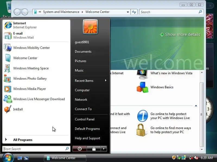Open Welcome Center icon in Start menu

point(8,58)
